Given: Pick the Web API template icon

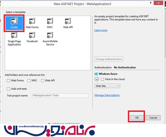Looking at the screenshot, I should [68, 21].
